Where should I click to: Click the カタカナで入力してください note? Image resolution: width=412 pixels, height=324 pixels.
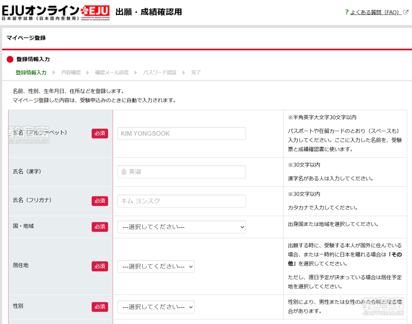point(323,208)
